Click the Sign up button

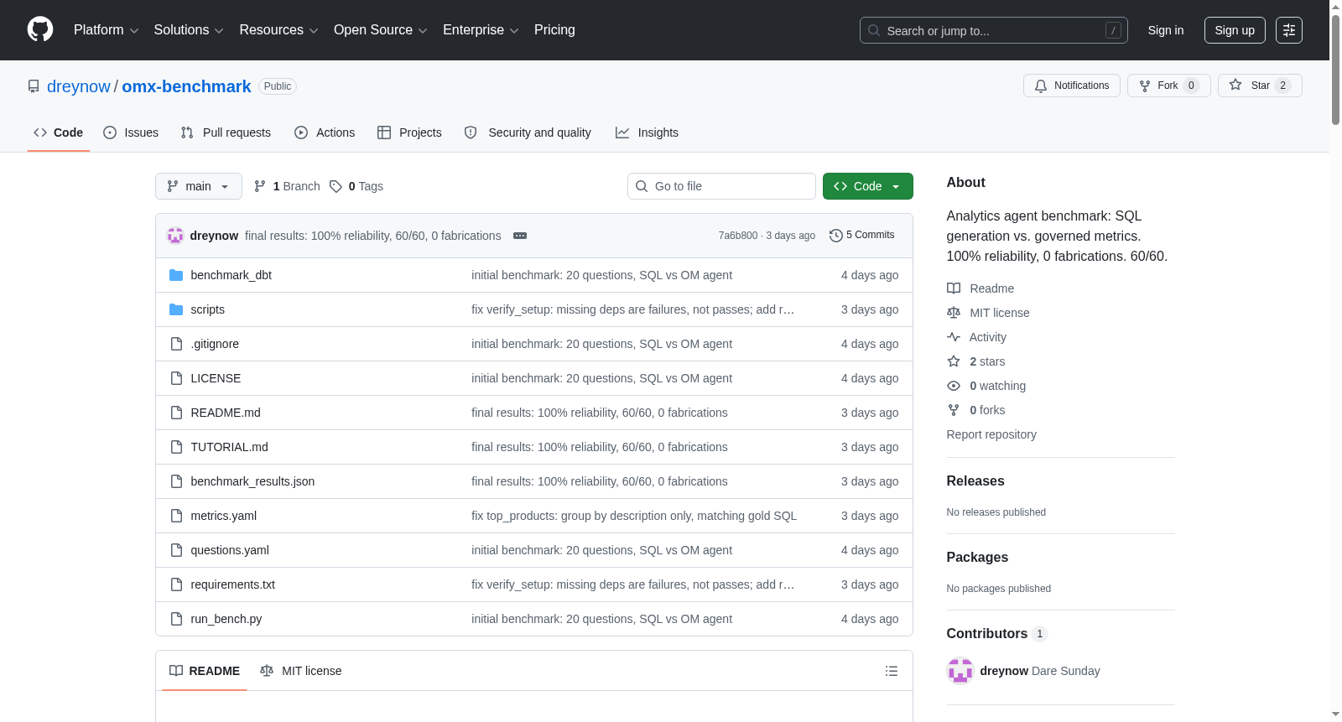tap(1235, 30)
